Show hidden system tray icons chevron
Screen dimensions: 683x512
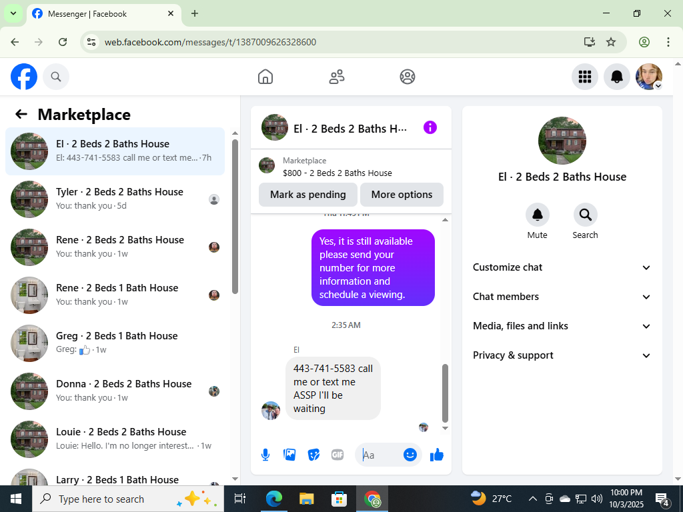532,499
